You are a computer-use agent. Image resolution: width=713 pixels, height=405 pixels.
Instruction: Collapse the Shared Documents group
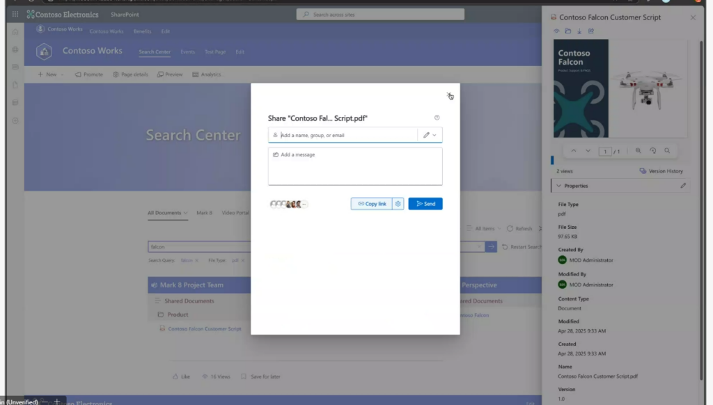click(157, 301)
